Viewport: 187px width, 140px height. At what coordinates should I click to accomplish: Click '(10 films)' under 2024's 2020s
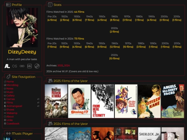click(x=114, y=58)
